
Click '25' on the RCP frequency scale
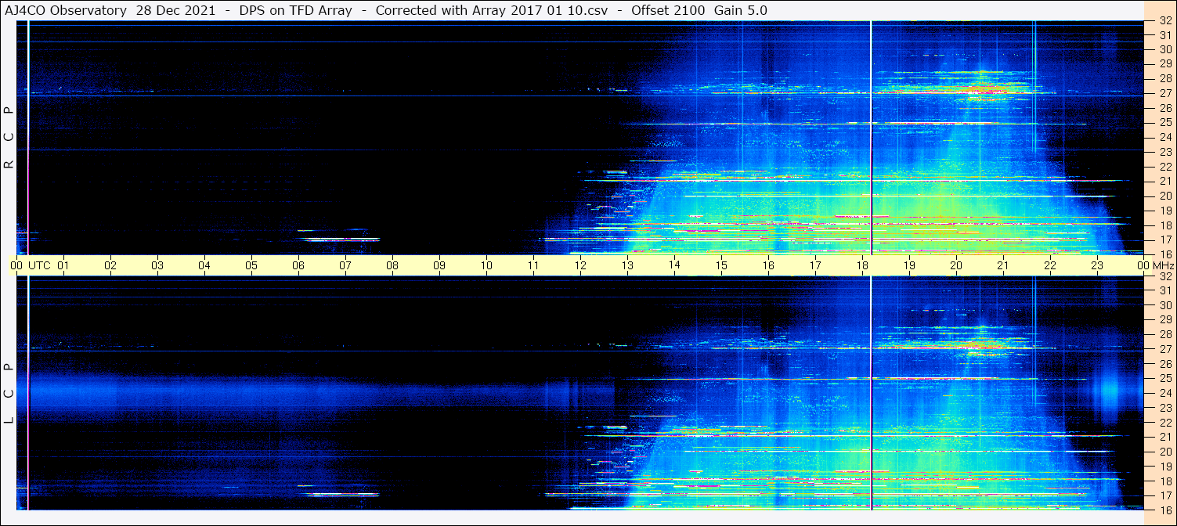click(1164, 122)
